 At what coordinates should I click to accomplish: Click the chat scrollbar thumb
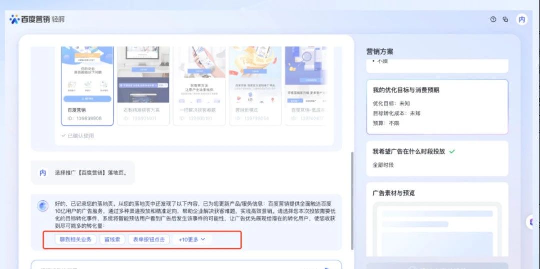point(352,201)
